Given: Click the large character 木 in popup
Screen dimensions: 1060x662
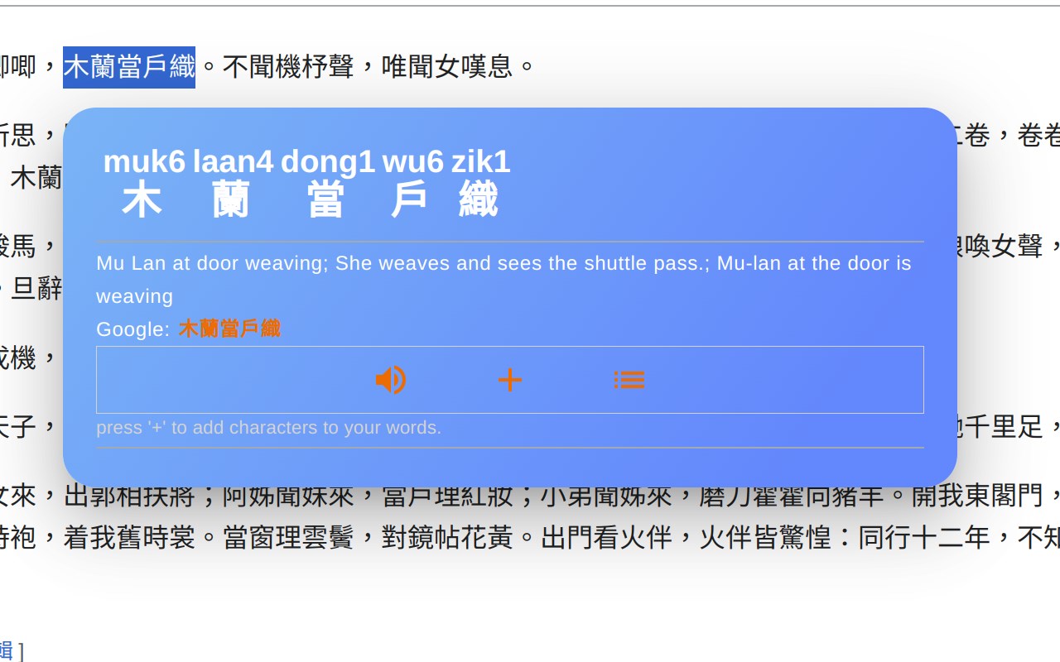Looking at the screenshot, I should coord(141,199).
